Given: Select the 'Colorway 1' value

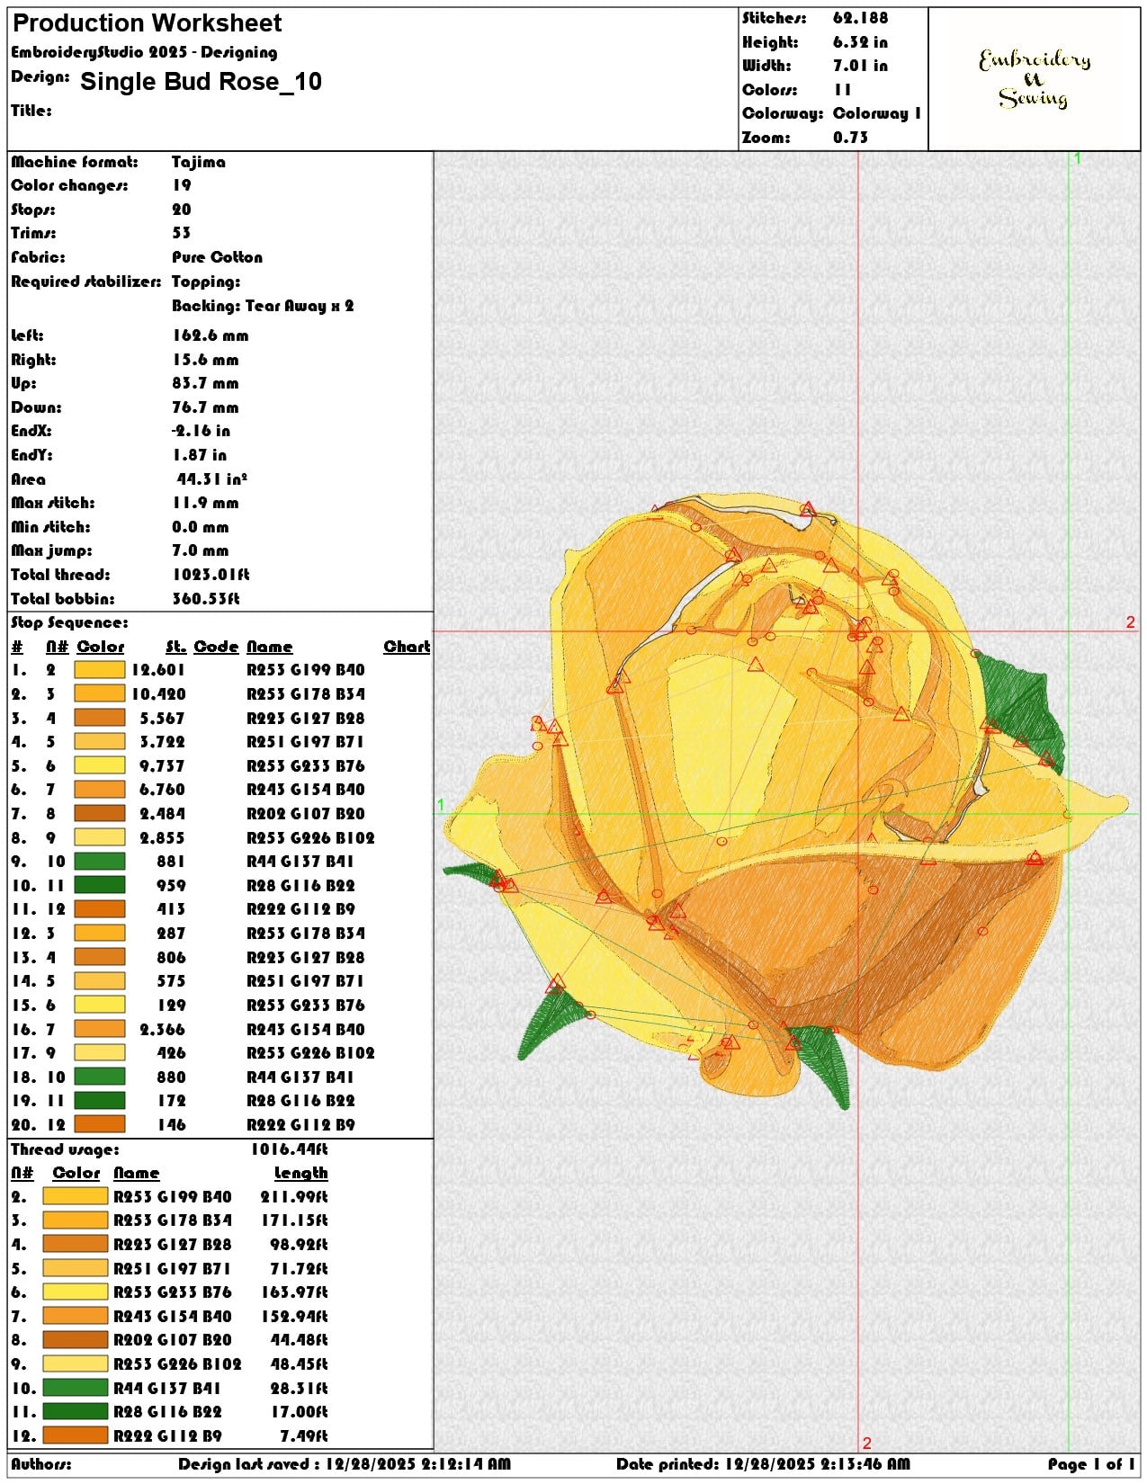Looking at the screenshot, I should (876, 113).
